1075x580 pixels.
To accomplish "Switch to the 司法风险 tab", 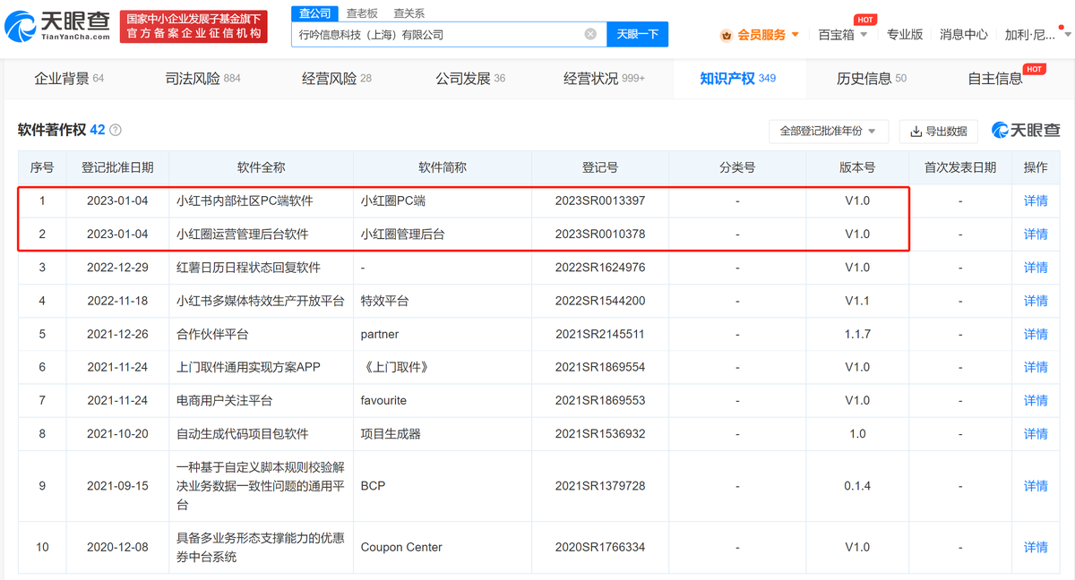I will click(x=202, y=79).
